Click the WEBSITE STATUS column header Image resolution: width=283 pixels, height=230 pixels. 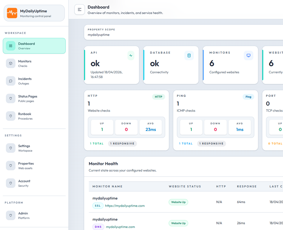(x=185, y=186)
